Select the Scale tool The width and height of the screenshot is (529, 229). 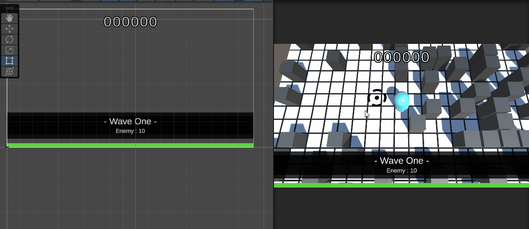9,50
